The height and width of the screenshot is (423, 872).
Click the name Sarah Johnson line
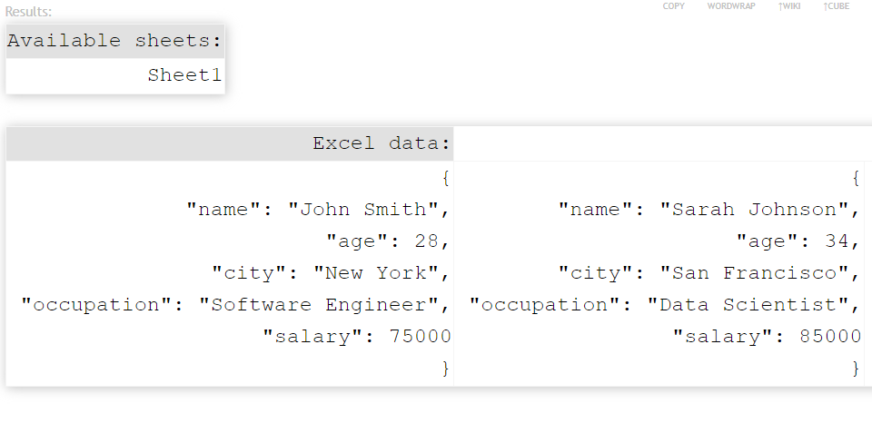point(708,210)
